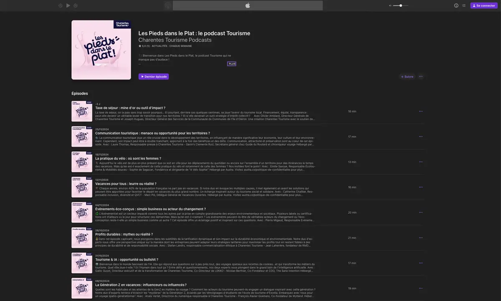Open more options for Vacances pour tous
Image resolution: width=501 pixels, height=301 pixels.
[x=421, y=187]
